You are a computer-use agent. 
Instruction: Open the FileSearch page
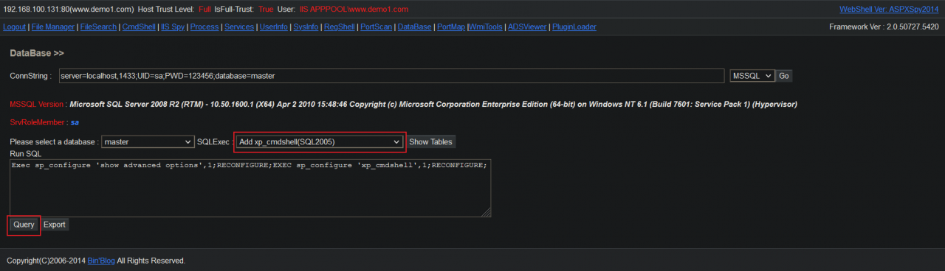pyautogui.click(x=98, y=27)
